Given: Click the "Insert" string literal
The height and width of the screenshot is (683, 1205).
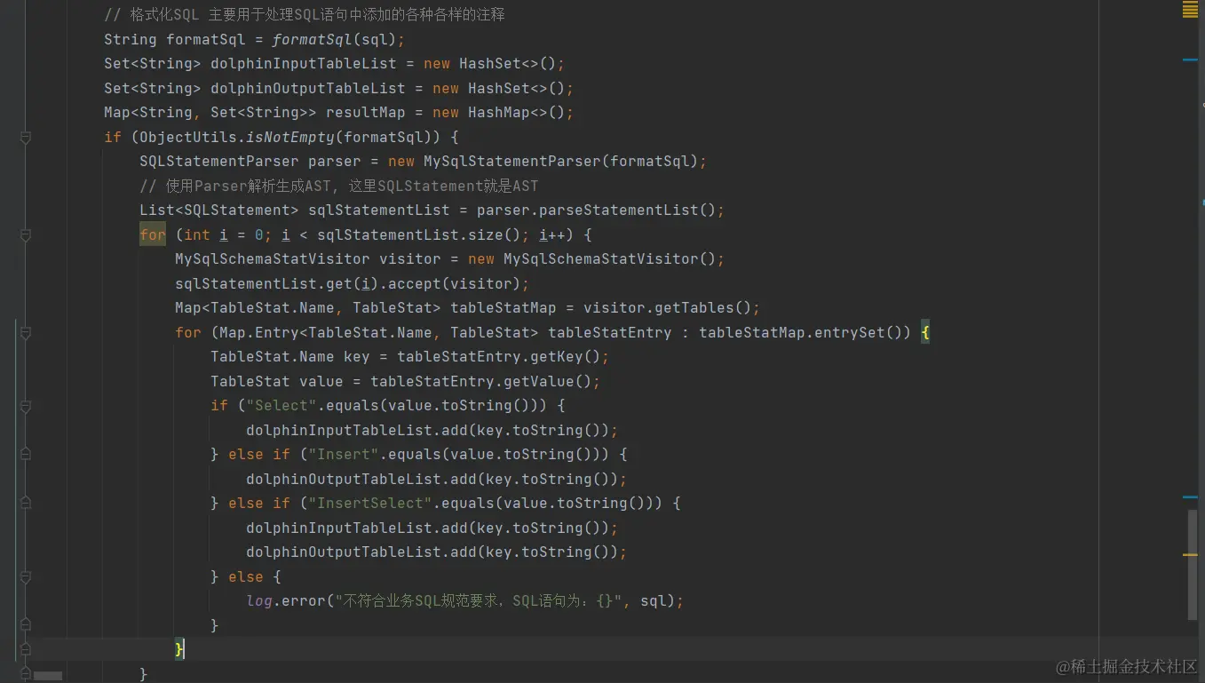Looking at the screenshot, I should coord(344,455).
